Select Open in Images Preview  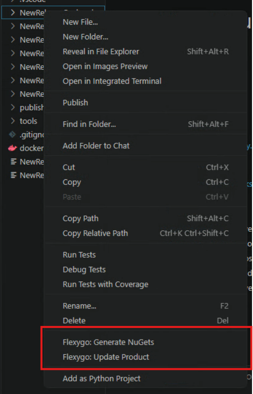[105, 67]
